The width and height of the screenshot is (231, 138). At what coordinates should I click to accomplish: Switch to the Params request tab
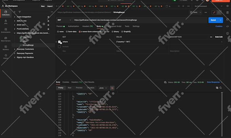[60, 26]
